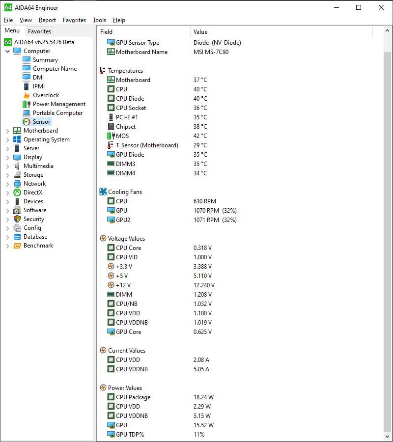This screenshot has width=393, height=442.
Task: Click the Chipset chip icon
Action: (x=111, y=127)
